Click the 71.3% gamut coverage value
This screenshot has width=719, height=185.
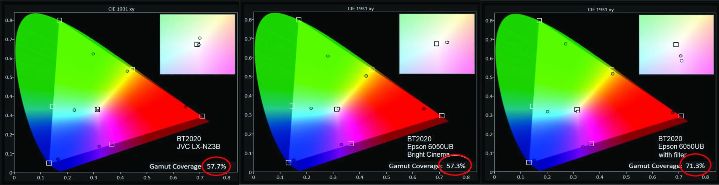point(695,166)
